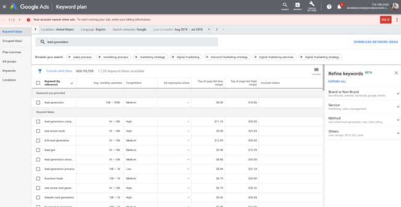Add 'digital marketing' broaden chip
401x207 pixels.
point(186,57)
